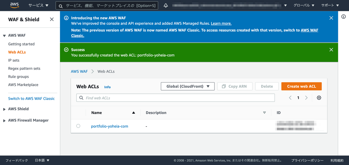Open Rule groups in sidebar
This screenshot has height=165, width=349.
point(18,76)
